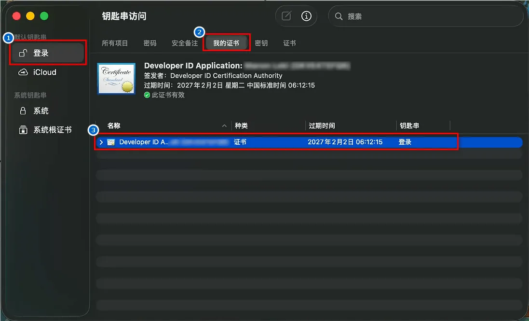Sort by the 过期时间 column header
The width and height of the screenshot is (529, 321).
click(351, 126)
